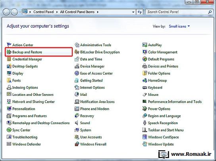
Task: Click the Sound speaker icon
Action: pyautogui.click(x=77, y=123)
